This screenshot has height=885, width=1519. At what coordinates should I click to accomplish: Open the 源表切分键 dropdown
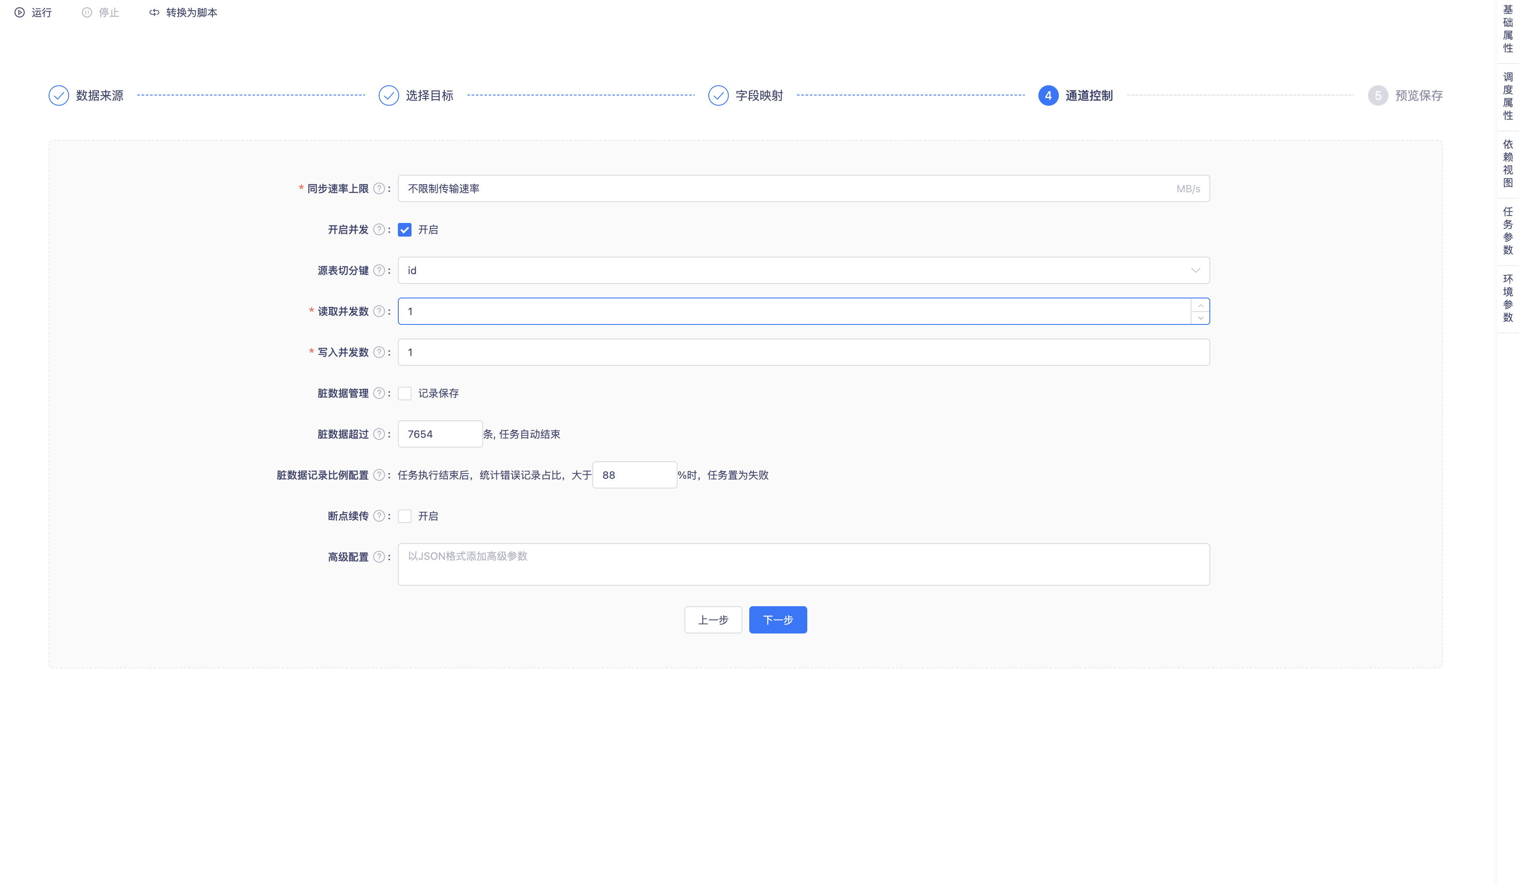[x=803, y=271]
